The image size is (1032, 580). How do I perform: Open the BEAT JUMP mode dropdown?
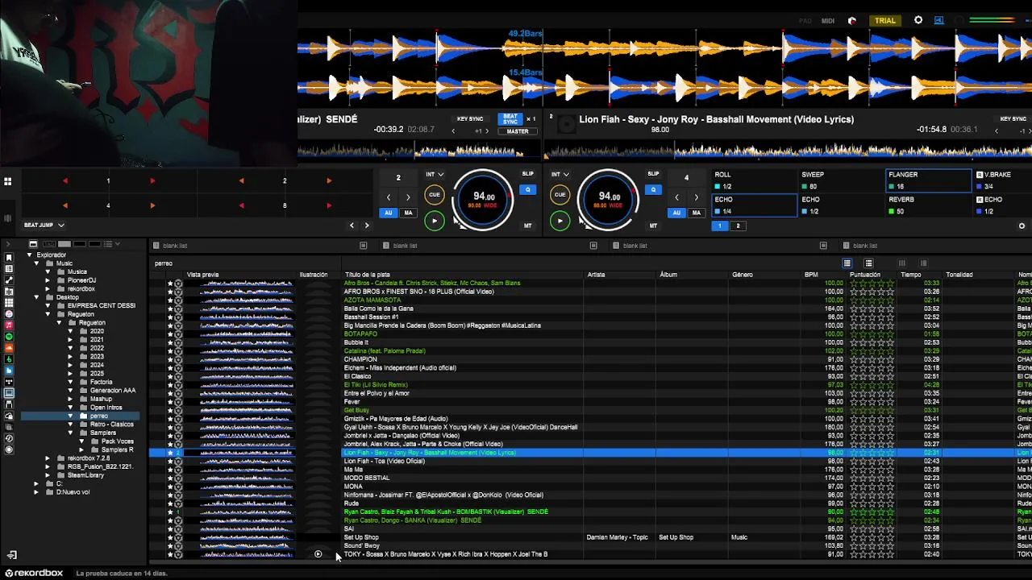(44, 226)
